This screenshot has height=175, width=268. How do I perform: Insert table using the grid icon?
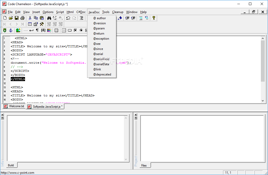[x=56, y=30]
